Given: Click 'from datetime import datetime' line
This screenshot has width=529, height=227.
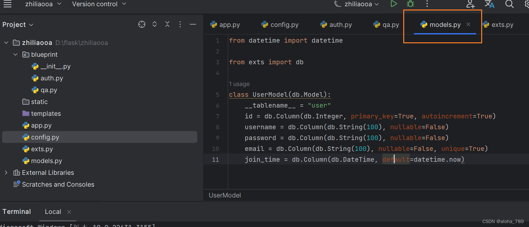Looking at the screenshot, I should (x=286, y=40).
